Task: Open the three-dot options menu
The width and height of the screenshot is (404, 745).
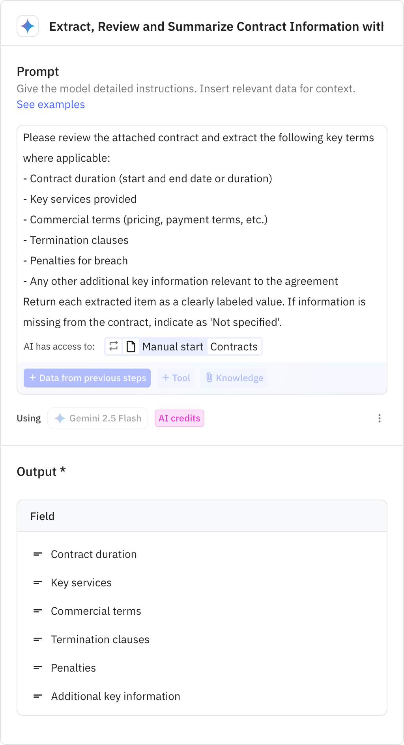Action: [380, 418]
